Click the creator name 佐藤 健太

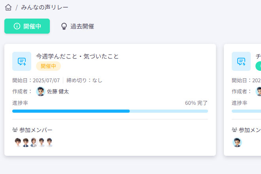click(58, 91)
